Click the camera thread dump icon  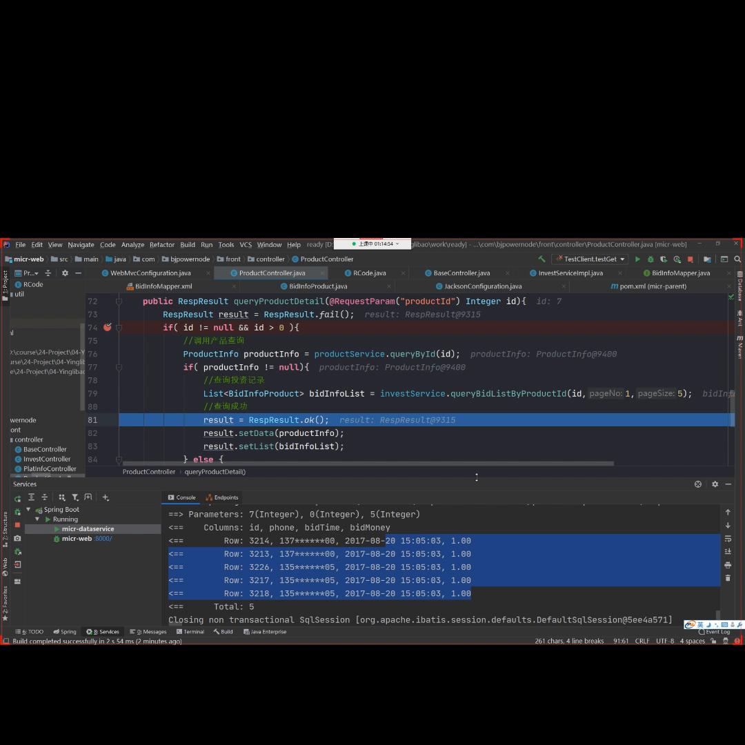click(17, 538)
